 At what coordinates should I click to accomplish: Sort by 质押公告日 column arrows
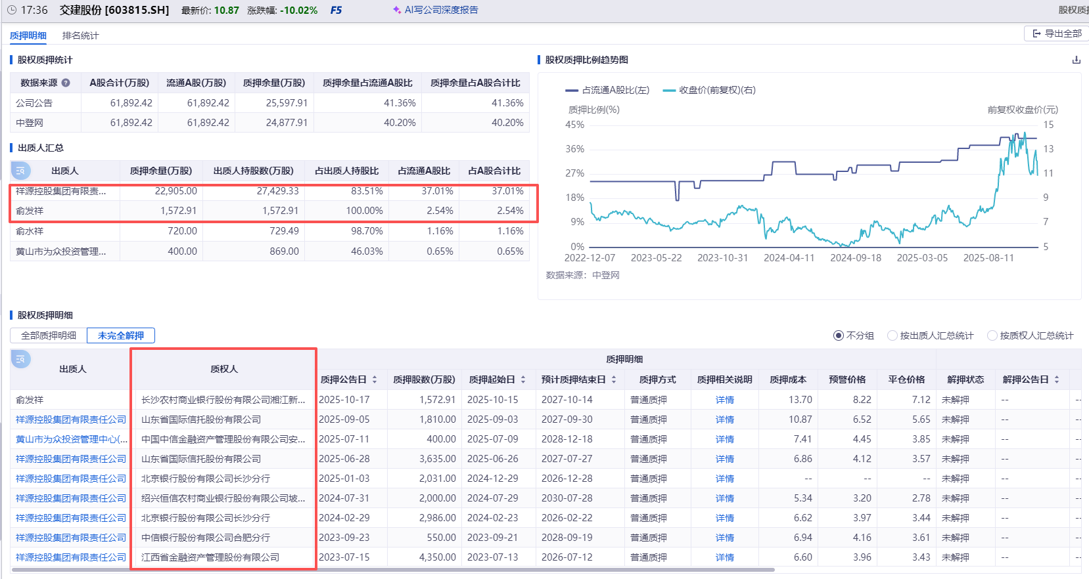pos(375,379)
